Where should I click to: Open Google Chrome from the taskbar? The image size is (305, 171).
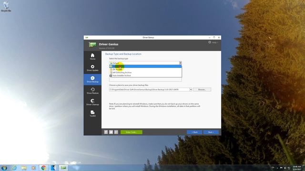43,168
